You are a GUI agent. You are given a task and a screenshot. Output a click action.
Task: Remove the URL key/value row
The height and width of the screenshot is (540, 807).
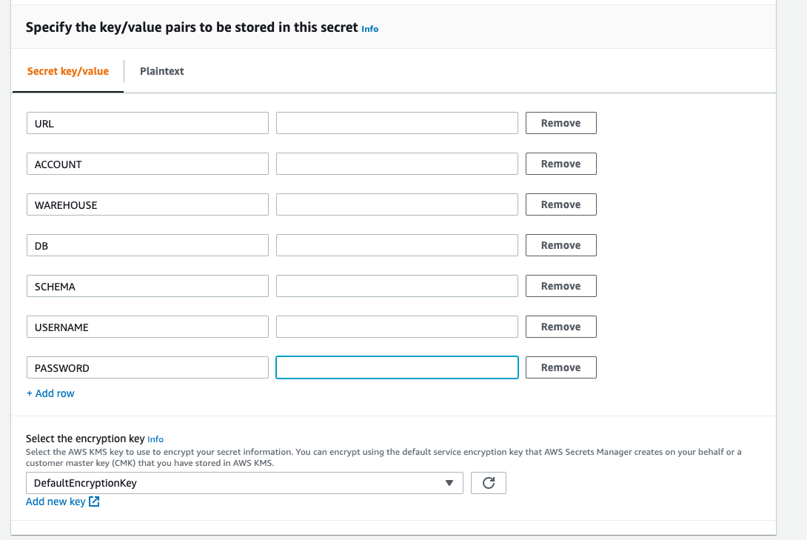point(560,123)
